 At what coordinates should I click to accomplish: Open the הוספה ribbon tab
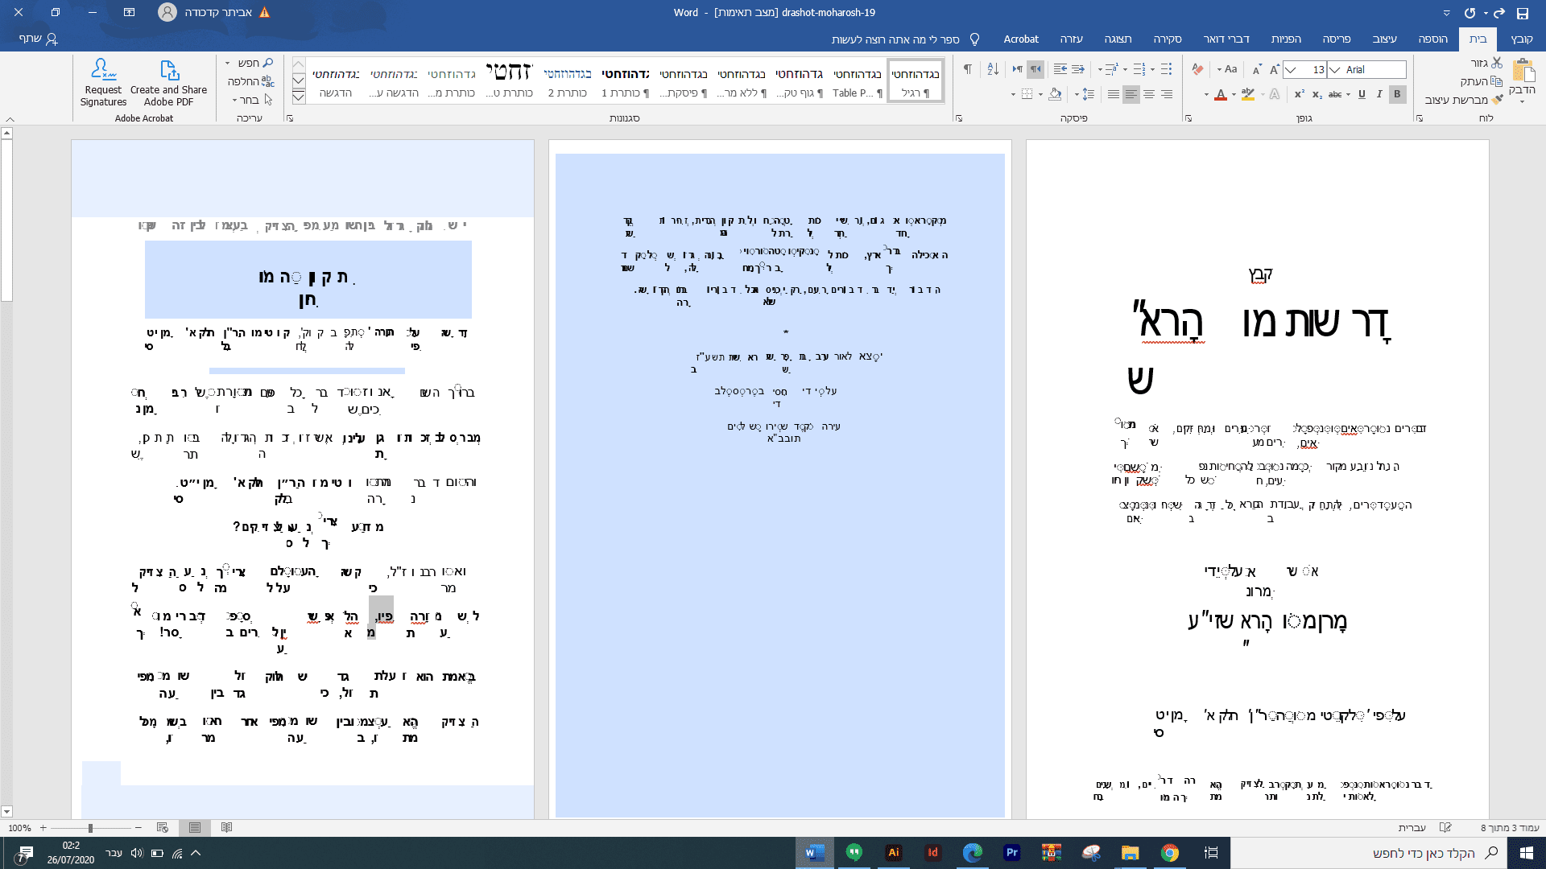(1432, 39)
